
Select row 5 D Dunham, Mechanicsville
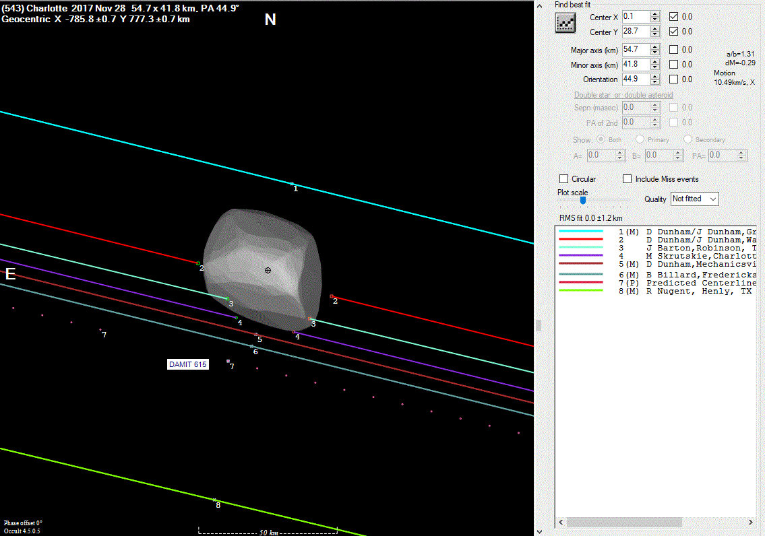click(657, 264)
